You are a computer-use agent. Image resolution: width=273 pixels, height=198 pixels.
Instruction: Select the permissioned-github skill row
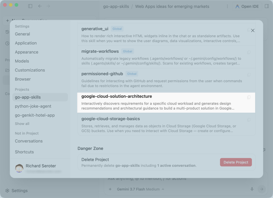(167, 79)
